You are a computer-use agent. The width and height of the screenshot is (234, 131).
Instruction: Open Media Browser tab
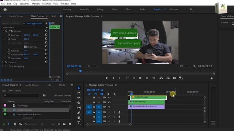[x=33, y=85]
